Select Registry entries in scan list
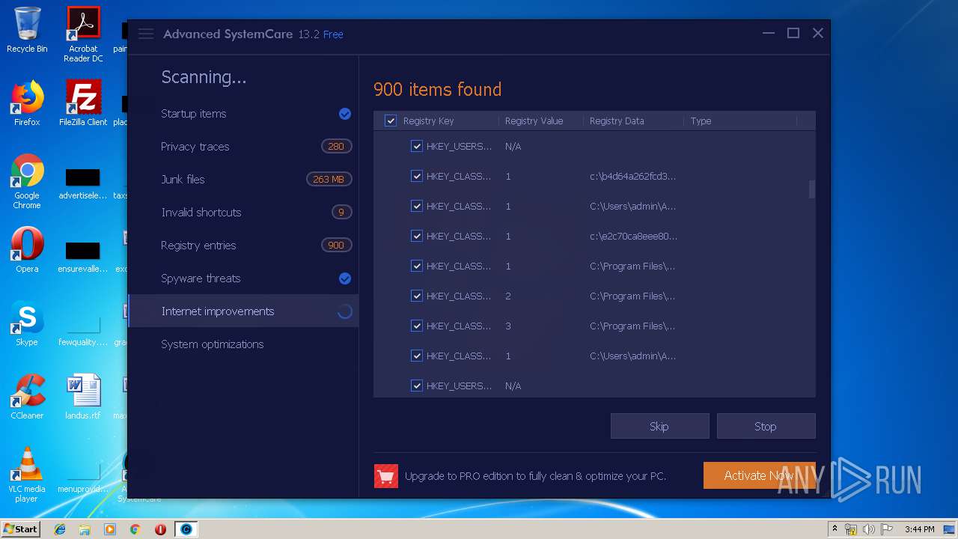Image resolution: width=958 pixels, height=539 pixels. (243, 246)
